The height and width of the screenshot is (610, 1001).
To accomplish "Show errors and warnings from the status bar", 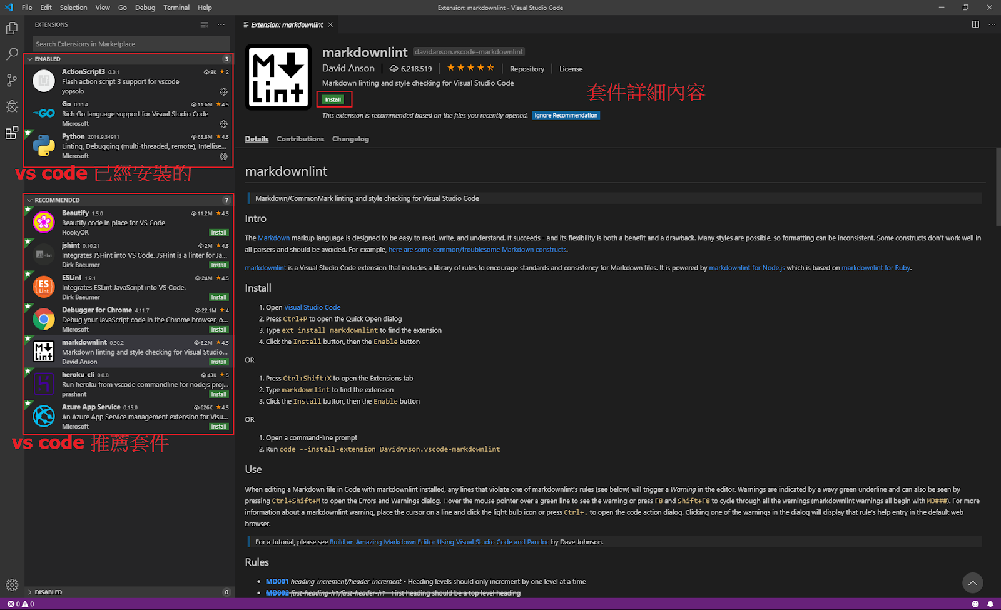I will 21,604.
